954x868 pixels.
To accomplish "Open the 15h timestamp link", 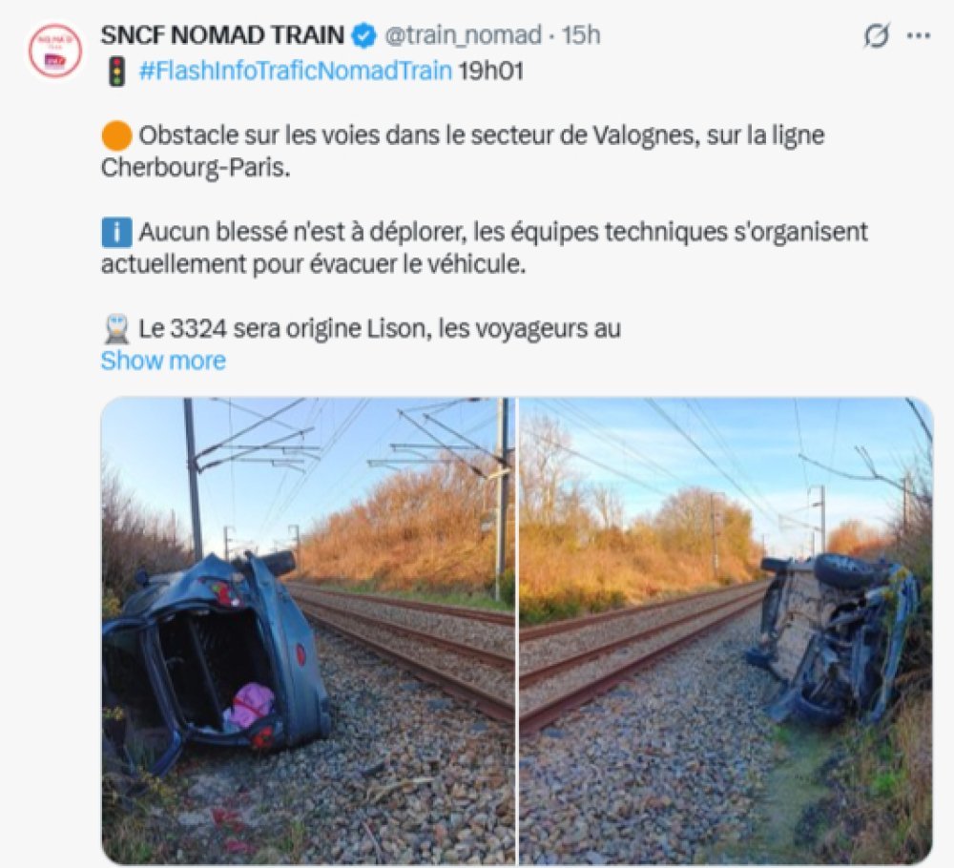I will coord(581,35).
